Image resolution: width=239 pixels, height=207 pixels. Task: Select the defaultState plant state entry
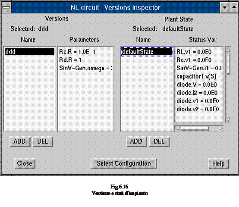click(147, 52)
